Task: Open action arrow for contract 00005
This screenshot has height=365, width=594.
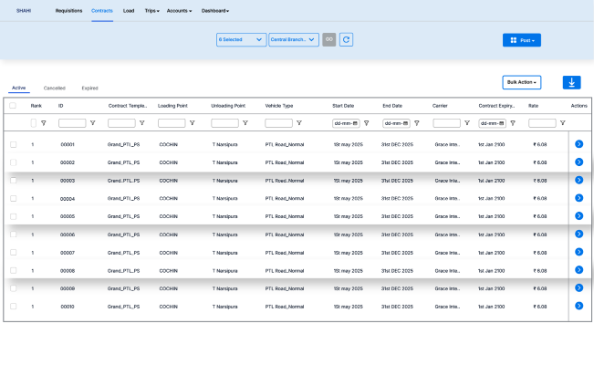Action: click(578, 216)
